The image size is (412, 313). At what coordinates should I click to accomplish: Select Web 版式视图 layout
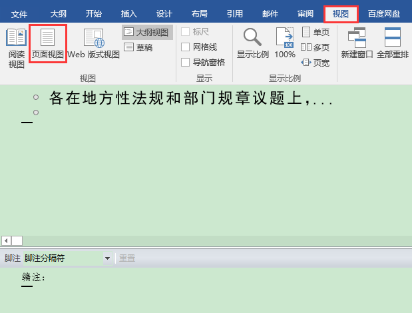pyautogui.click(x=94, y=44)
